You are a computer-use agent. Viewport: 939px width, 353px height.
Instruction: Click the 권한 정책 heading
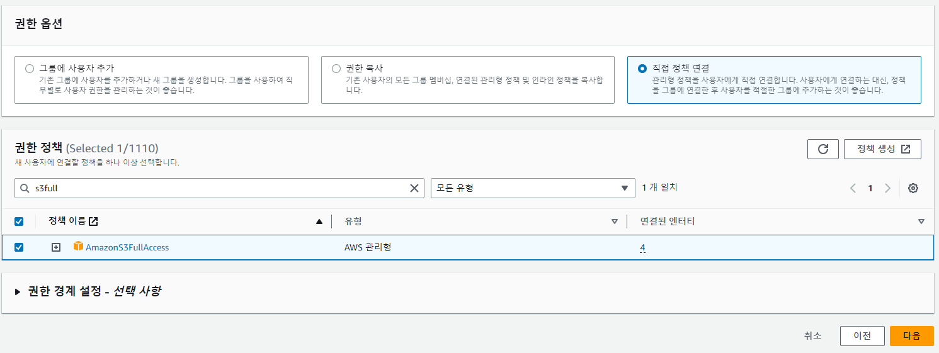click(38, 148)
